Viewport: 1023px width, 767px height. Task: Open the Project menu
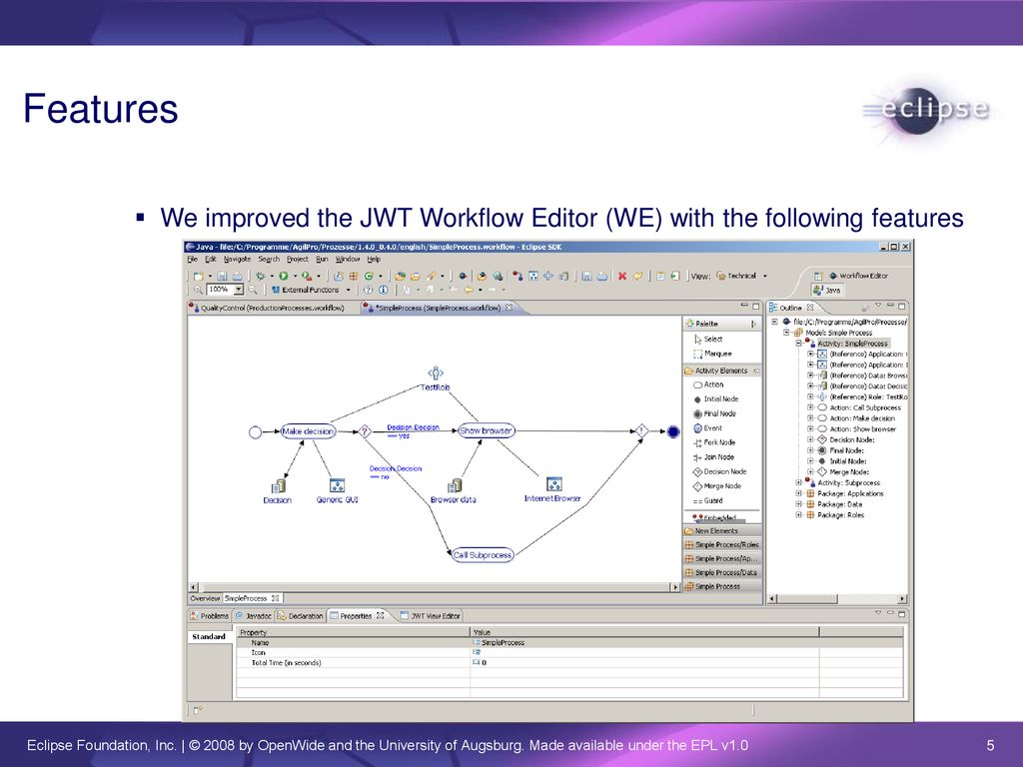point(298,259)
